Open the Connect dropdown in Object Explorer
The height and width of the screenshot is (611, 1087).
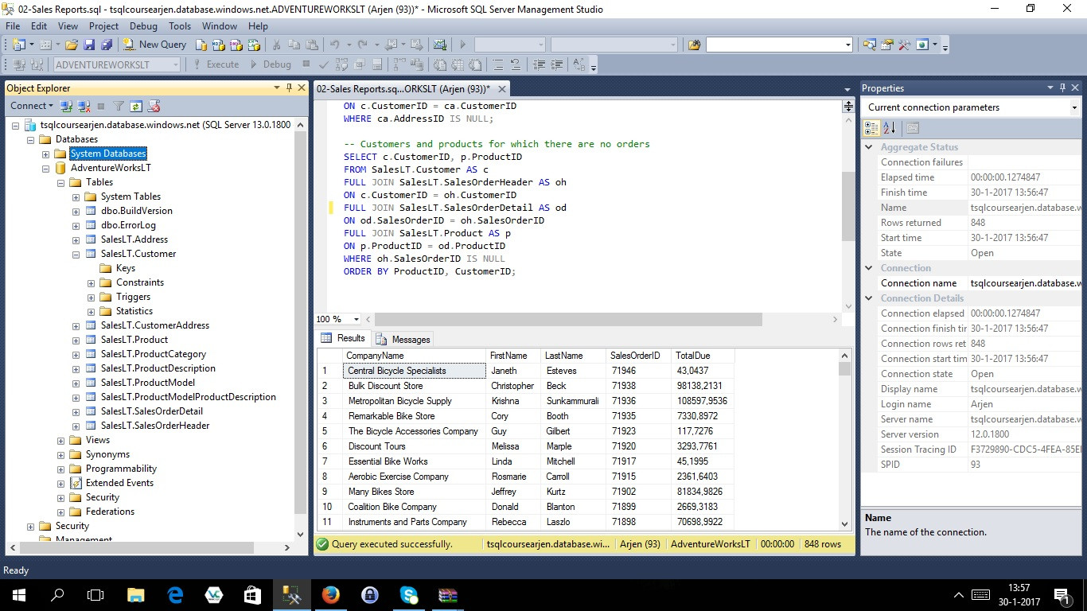(32, 106)
